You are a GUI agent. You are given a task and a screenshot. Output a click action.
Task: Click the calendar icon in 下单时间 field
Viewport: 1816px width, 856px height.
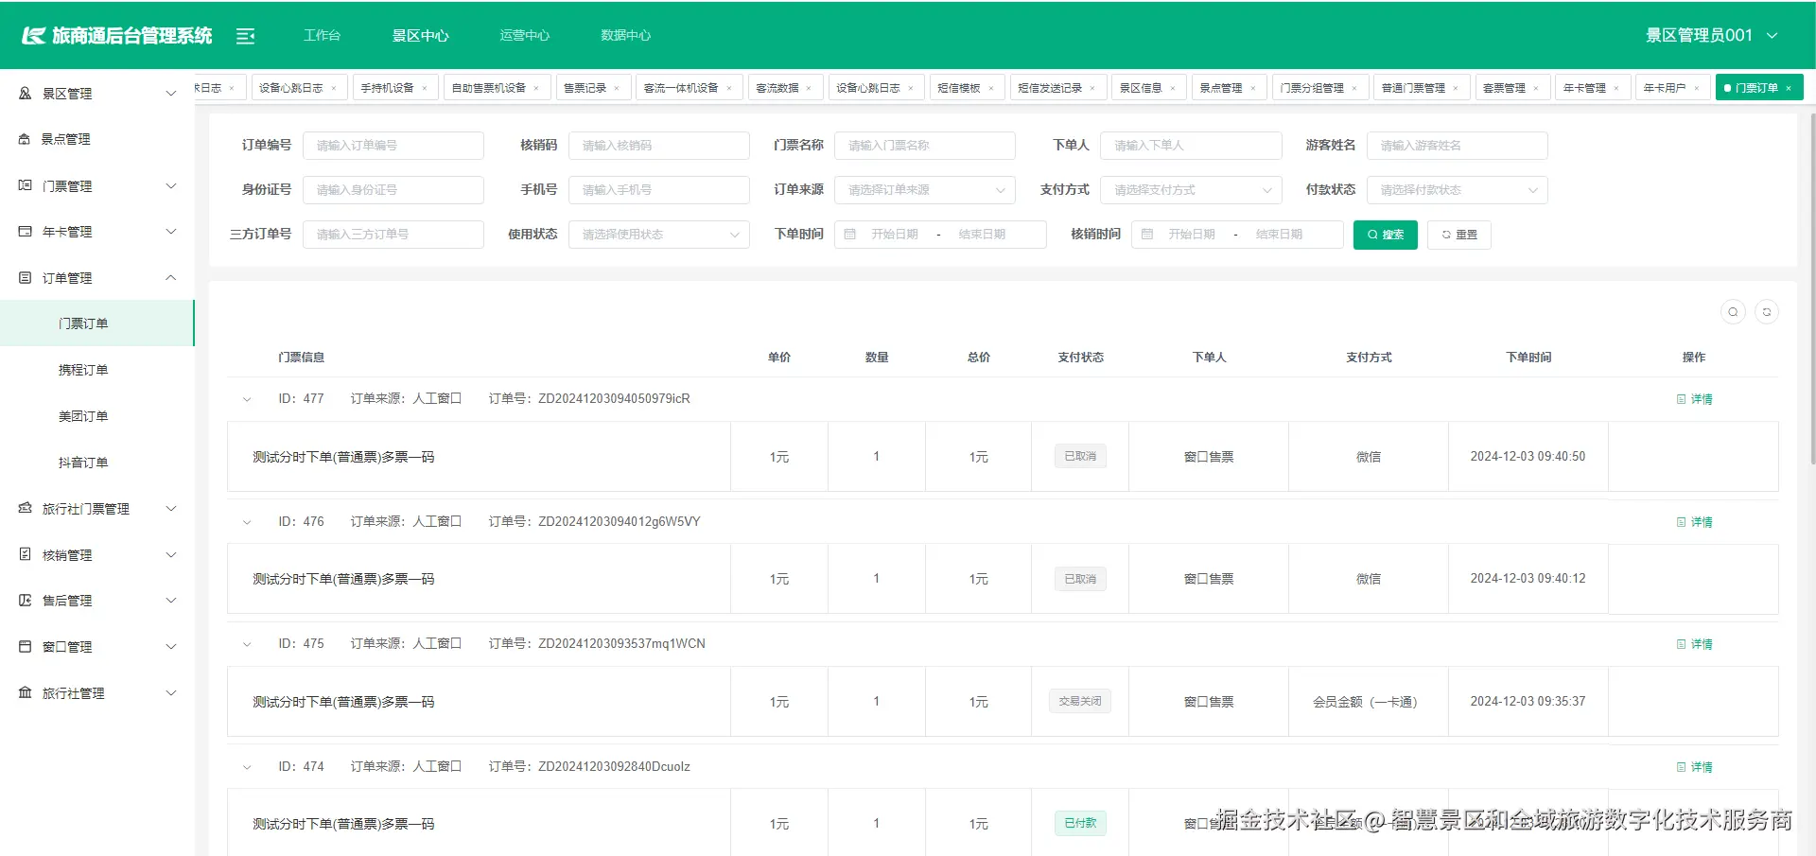850,234
